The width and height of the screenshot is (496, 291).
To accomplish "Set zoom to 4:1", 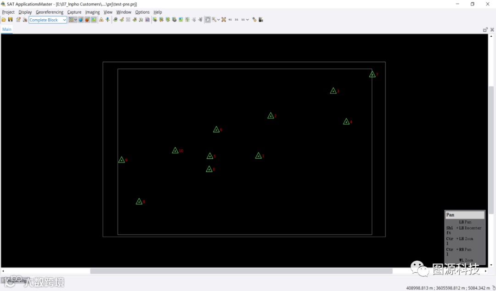I will (x=230, y=20).
